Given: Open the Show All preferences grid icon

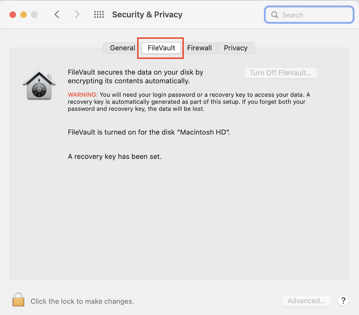Looking at the screenshot, I should (99, 14).
